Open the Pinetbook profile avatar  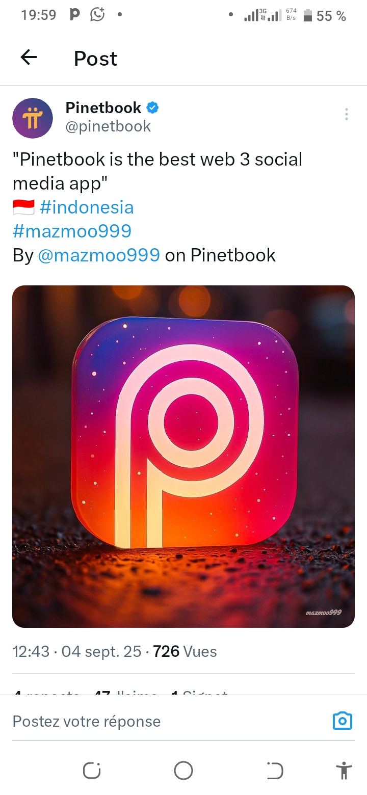tap(33, 118)
